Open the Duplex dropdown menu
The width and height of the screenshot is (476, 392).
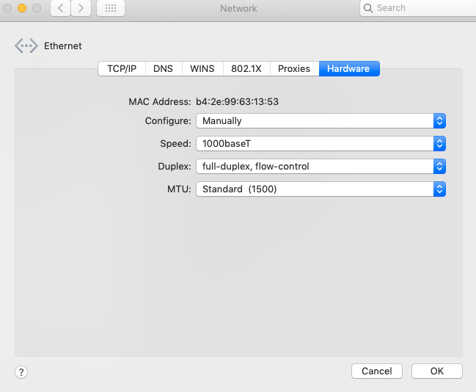pyautogui.click(x=321, y=166)
